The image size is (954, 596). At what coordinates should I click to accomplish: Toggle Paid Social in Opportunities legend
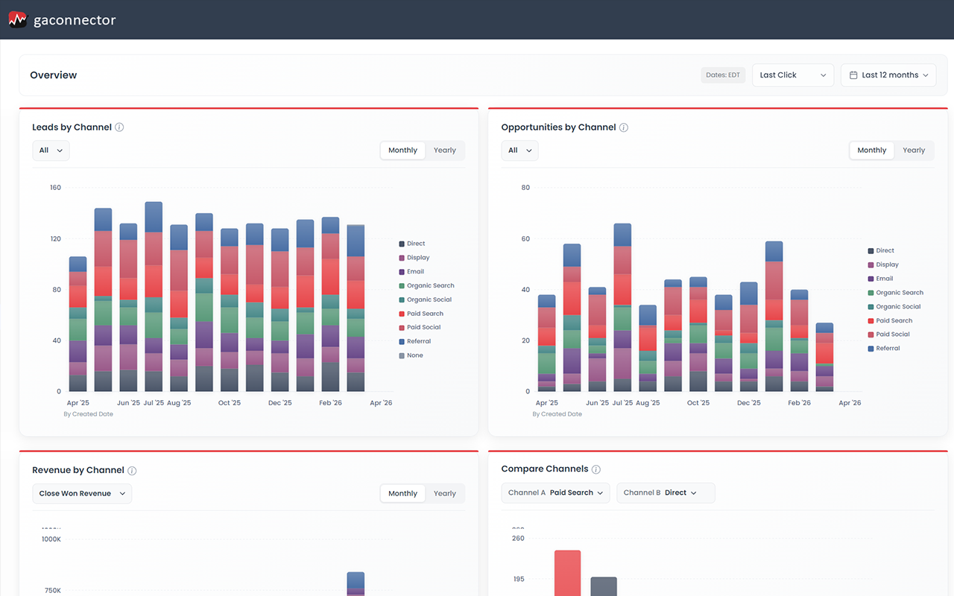[x=889, y=335]
